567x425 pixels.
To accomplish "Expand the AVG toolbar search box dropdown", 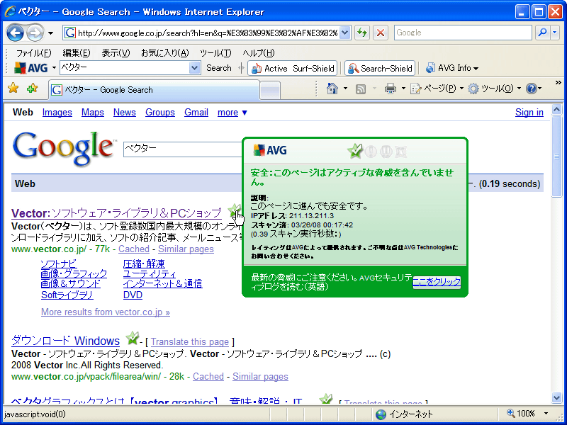I will pos(194,68).
